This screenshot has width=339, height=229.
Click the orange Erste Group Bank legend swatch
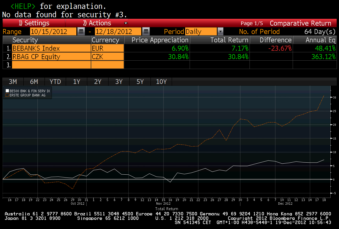7,95
